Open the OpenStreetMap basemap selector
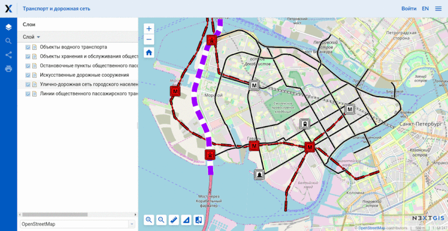The height and width of the screenshot is (231, 448). click(x=77, y=224)
